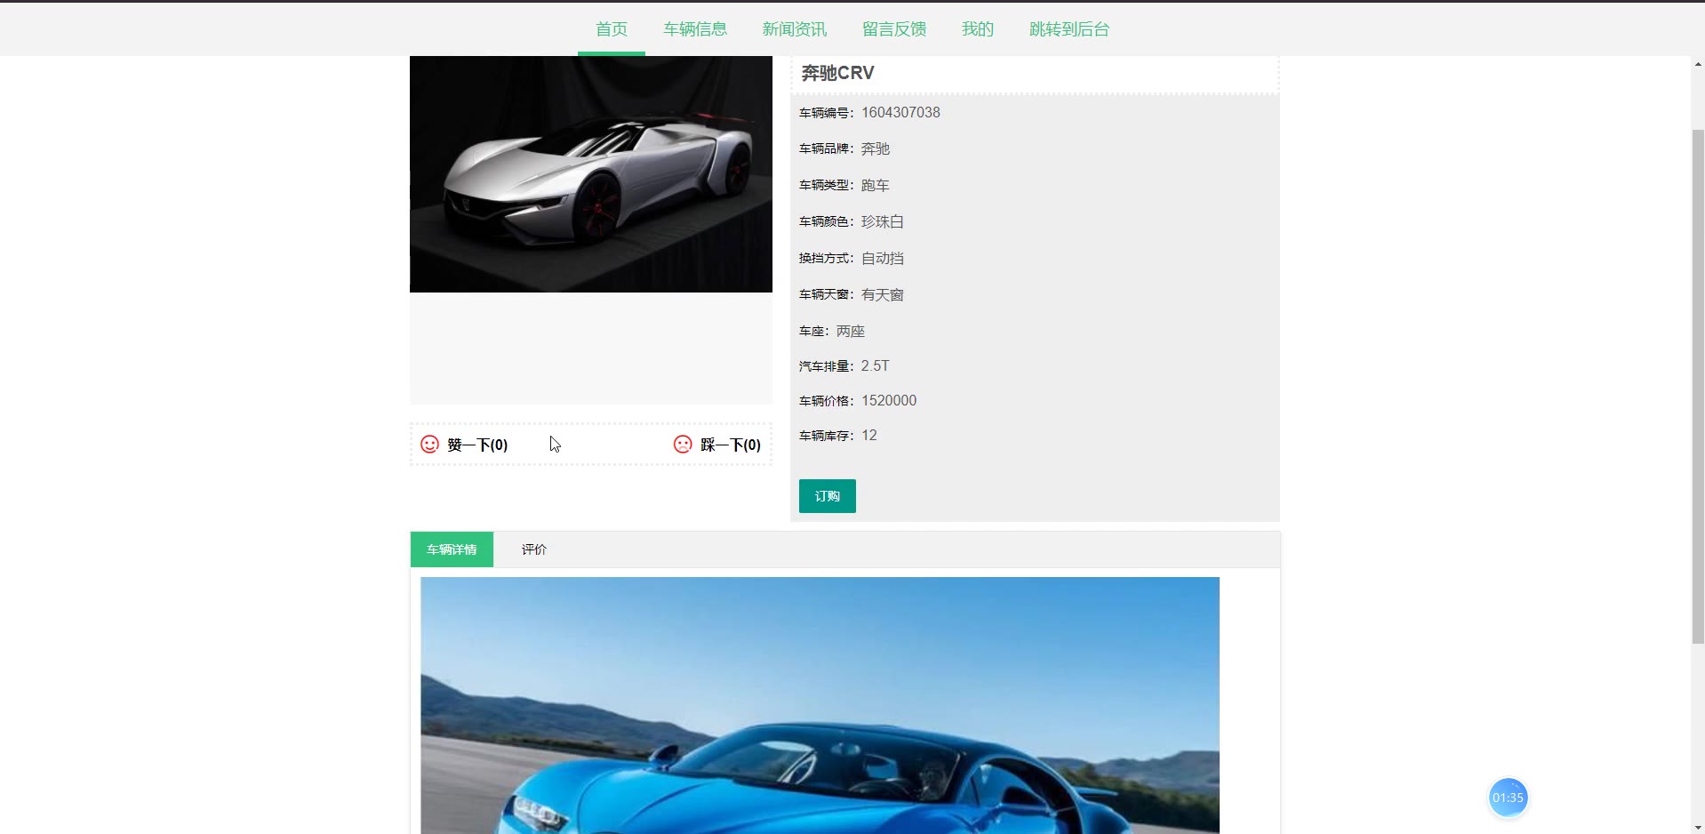Click the 踩一下(0) dislike label

731,445
